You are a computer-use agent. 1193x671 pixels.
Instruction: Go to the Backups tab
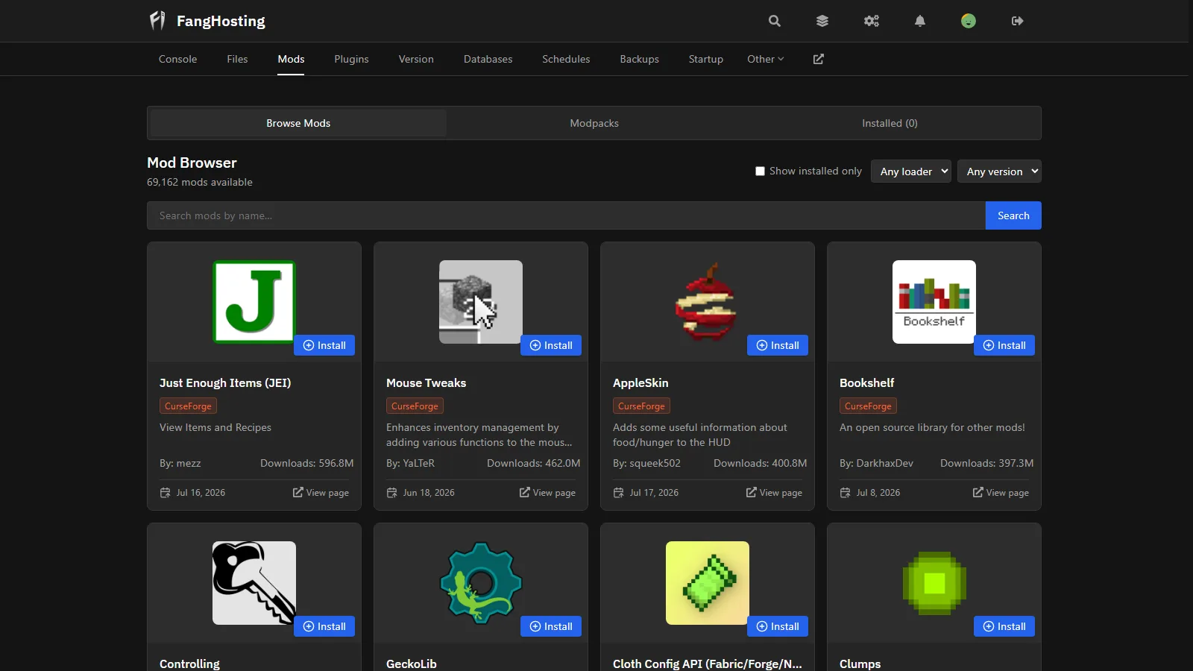(639, 59)
